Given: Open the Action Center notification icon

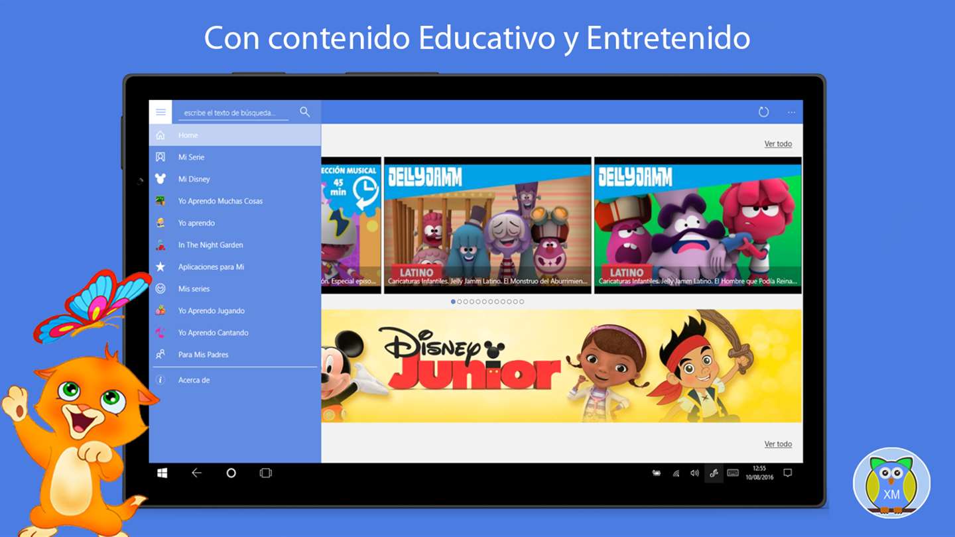Looking at the screenshot, I should point(788,473).
